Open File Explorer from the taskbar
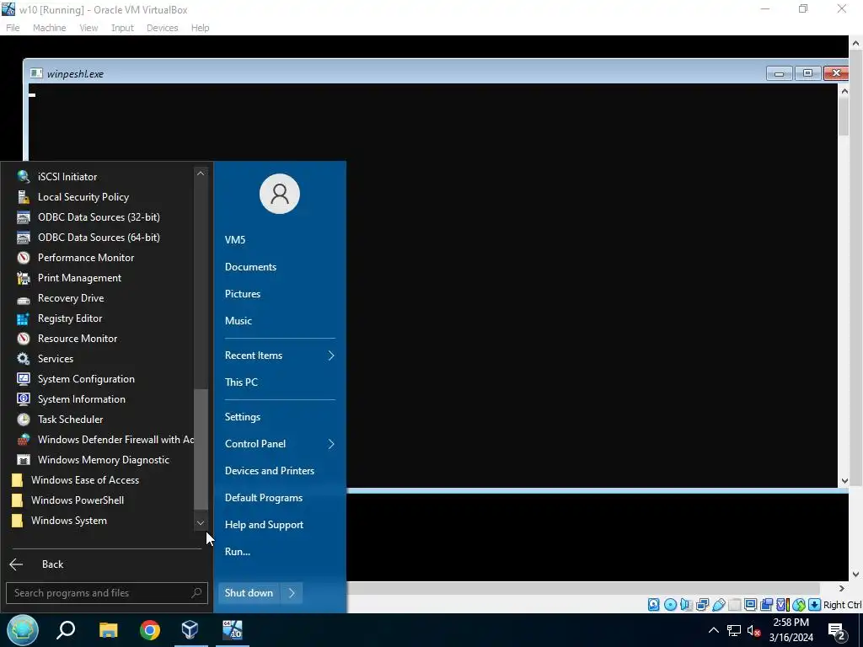Viewport: 863px width, 647px height. pyautogui.click(x=109, y=630)
